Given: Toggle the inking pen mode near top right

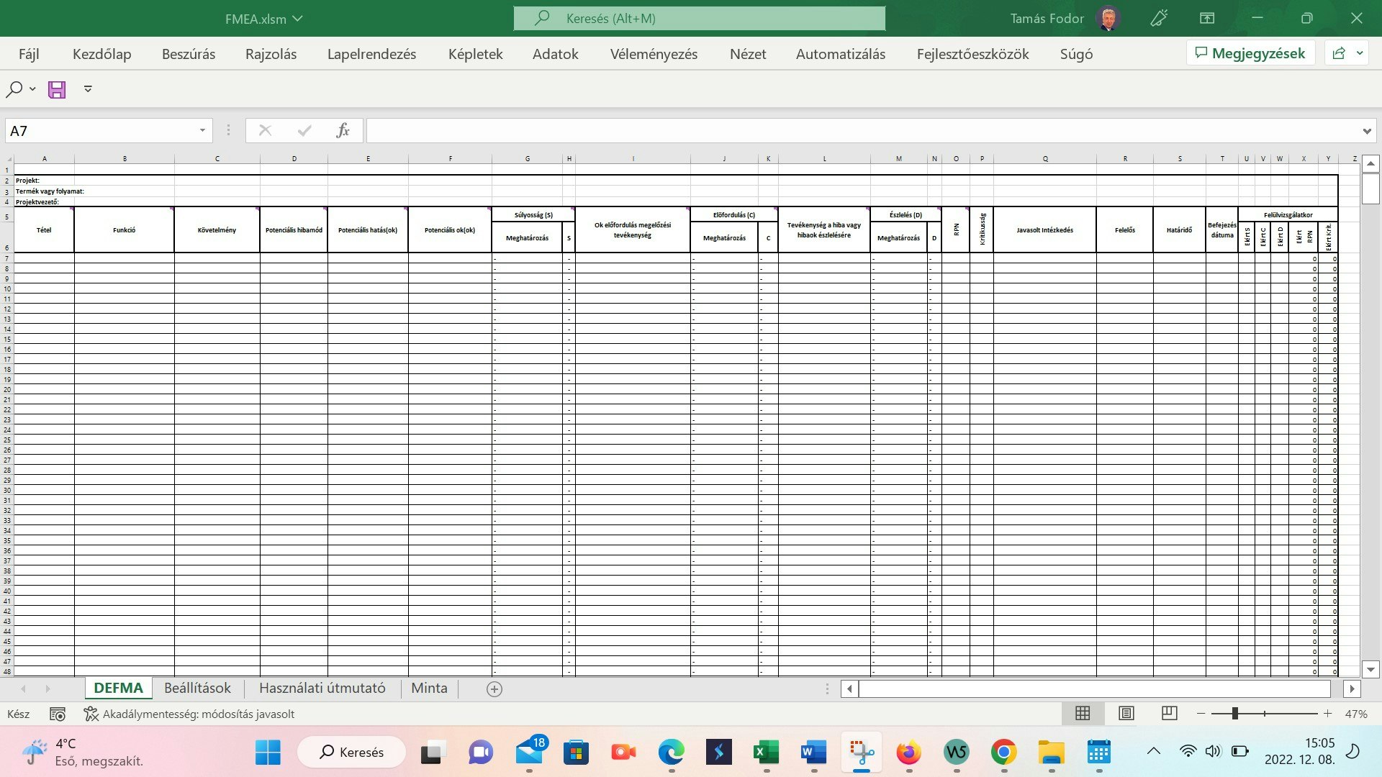Looking at the screenshot, I should coord(1157,18).
